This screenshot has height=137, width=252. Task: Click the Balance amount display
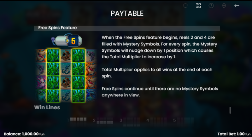(24, 134)
